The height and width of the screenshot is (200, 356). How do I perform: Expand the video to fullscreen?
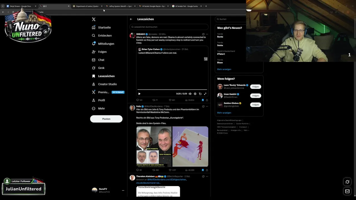[x=205, y=94]
